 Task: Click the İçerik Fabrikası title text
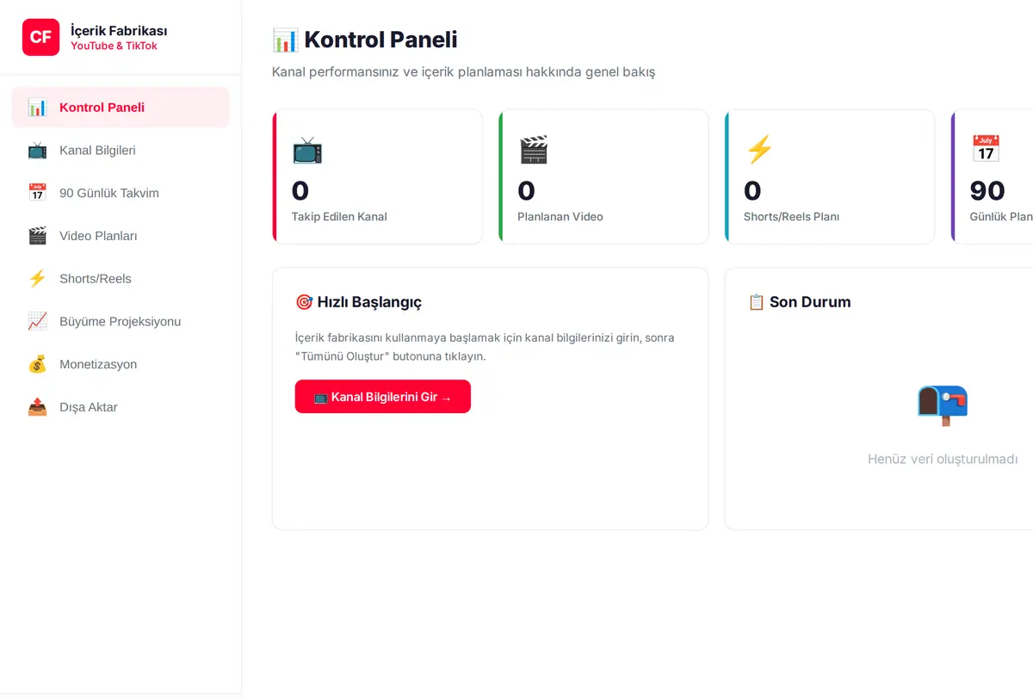[119, 30]
